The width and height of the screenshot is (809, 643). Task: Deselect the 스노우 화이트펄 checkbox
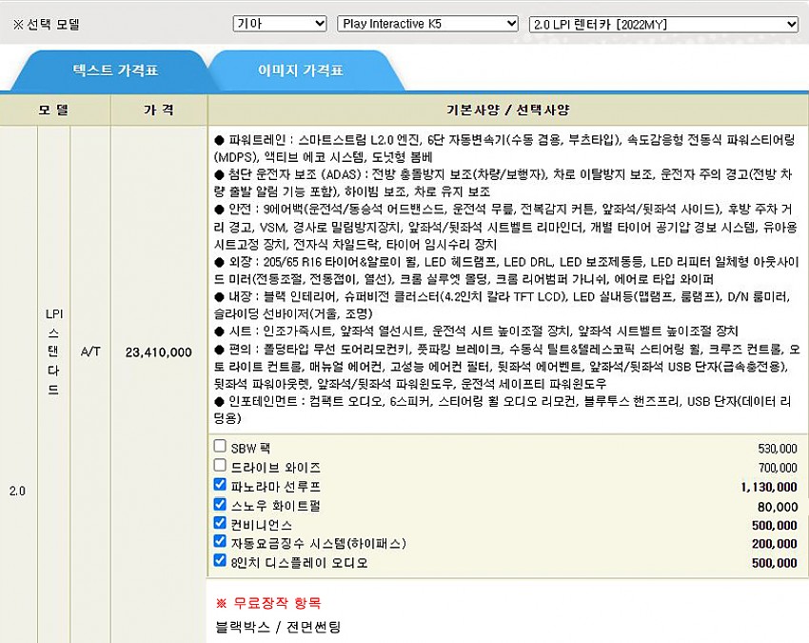(x=221, y=505)
